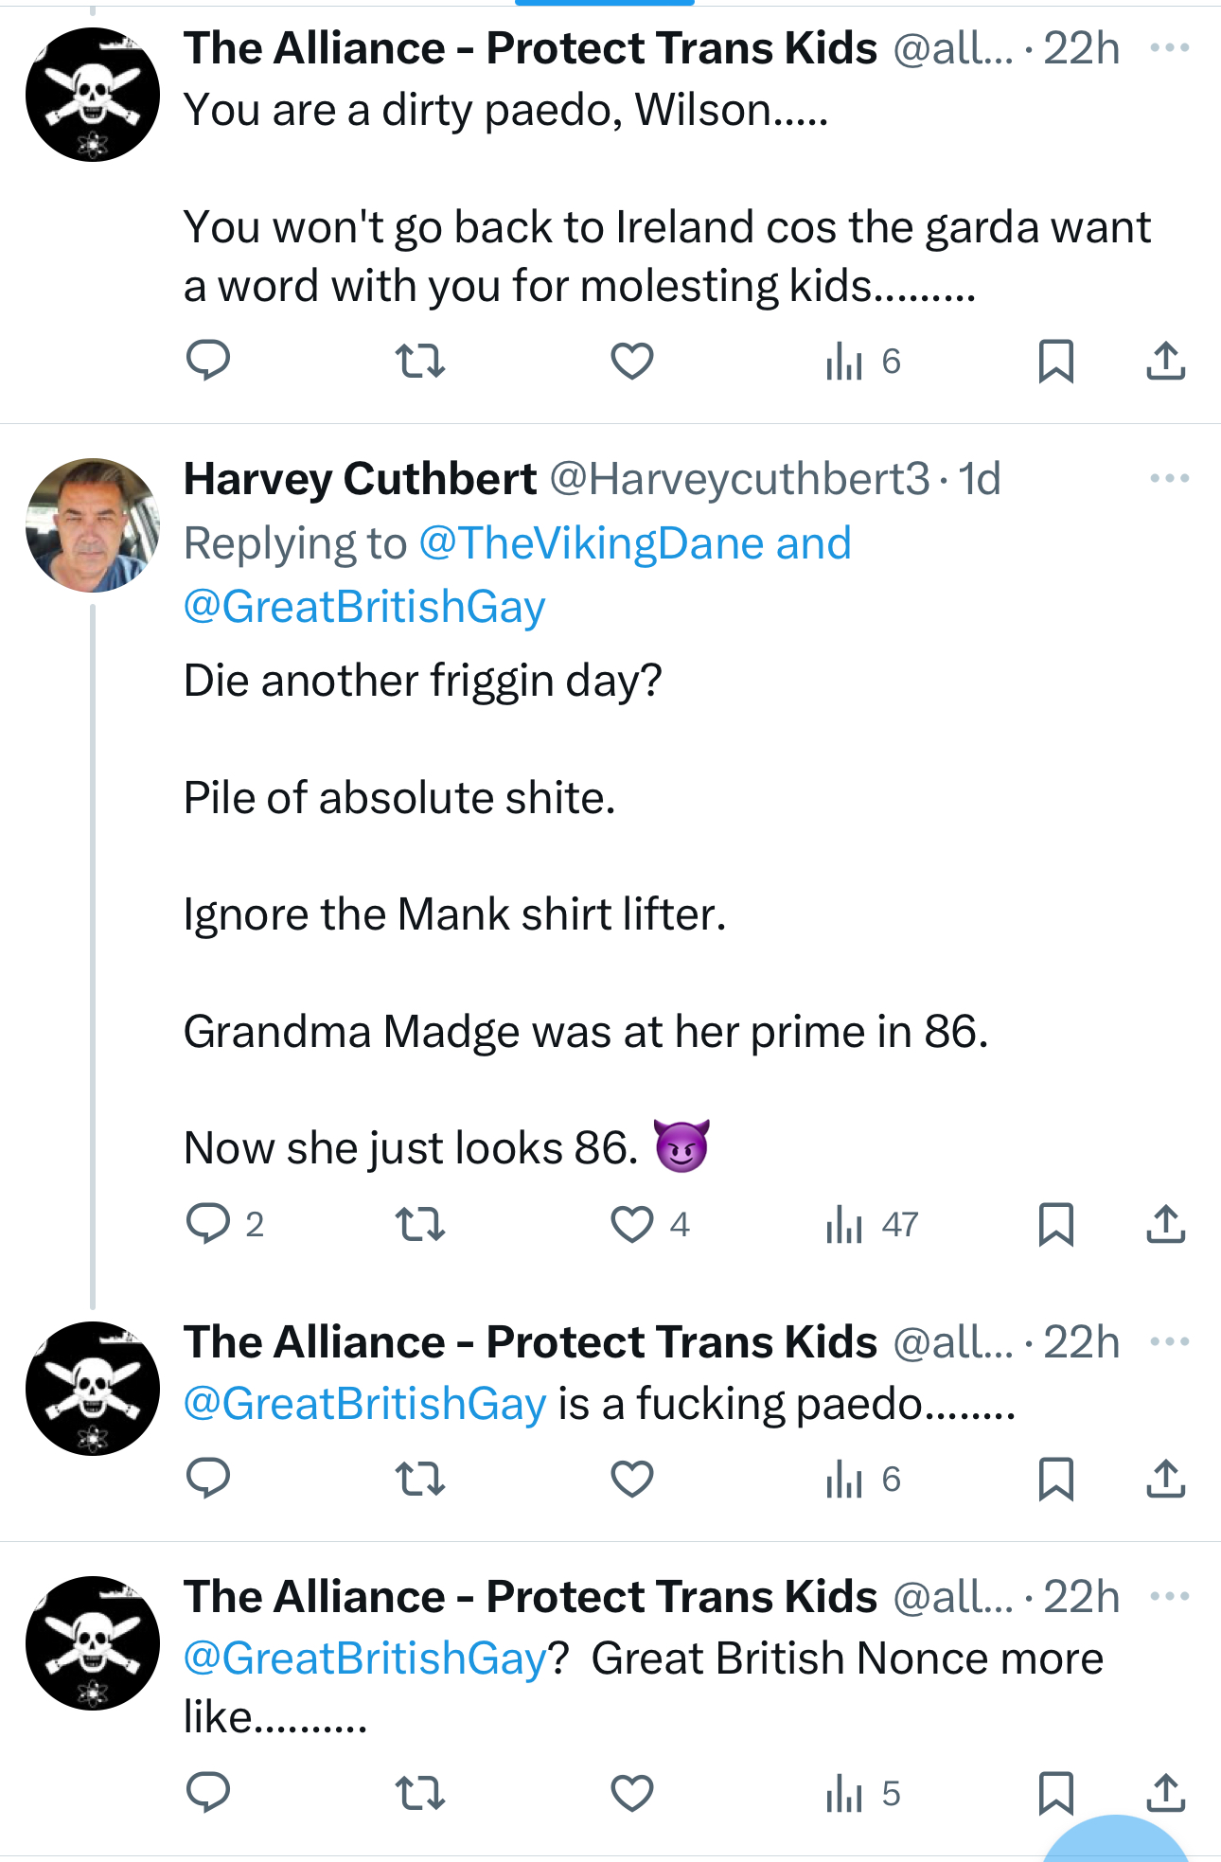The image size is (1221, 1862).
Task: Bookmark Harvey Cuthbert's tweet
Action: [1055, 1224]
